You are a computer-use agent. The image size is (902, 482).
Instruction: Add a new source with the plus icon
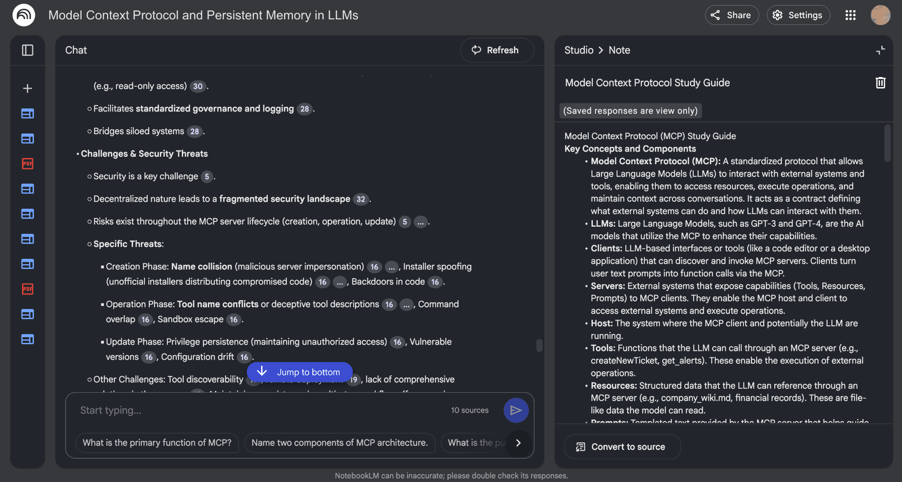pos(27,88)
